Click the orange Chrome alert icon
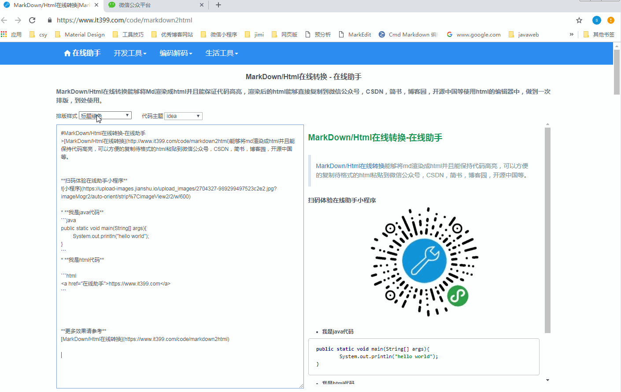 (x=611, y=20)
